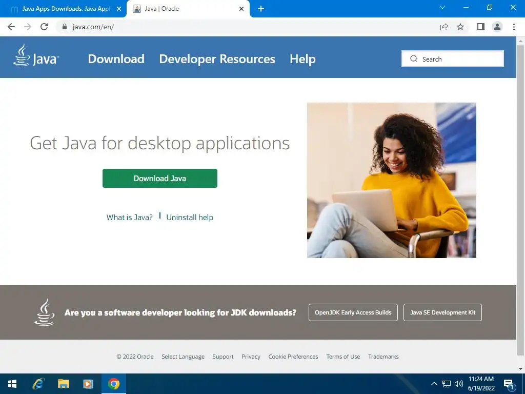This screenshot has height=394, width=525.
Task: Click the woman with laptop image
Action: point(391,180)
